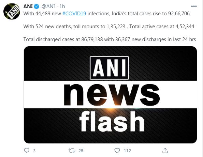The height and width of the screenshot is (157, 203).
Task: Click tweet line about 524 new deaths
Action: [109, 27]
